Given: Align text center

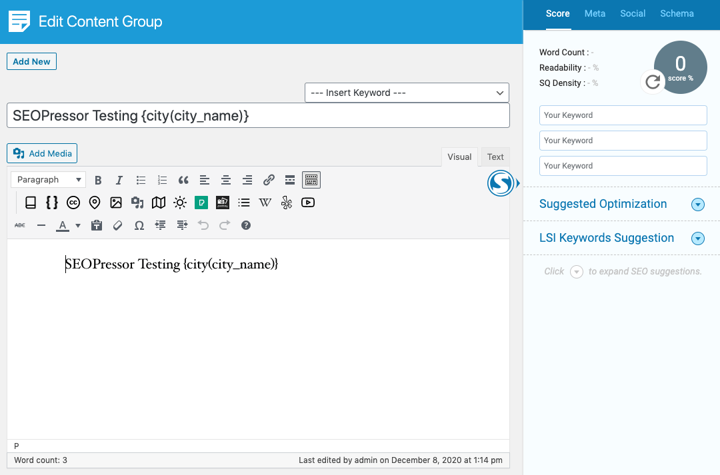Looking at the screenshot, I should tap(226, 180).
